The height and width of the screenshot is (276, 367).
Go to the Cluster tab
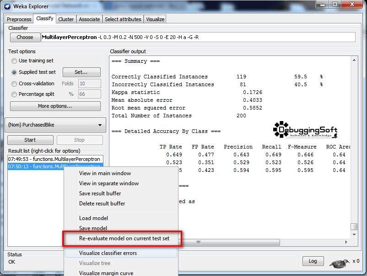(x=66, y=19)
